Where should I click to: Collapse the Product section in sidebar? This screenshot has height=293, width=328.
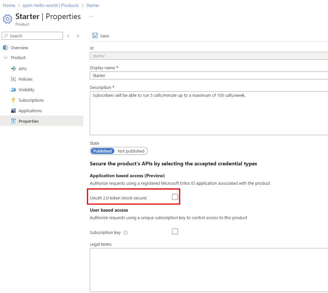[x=5, y=58]
